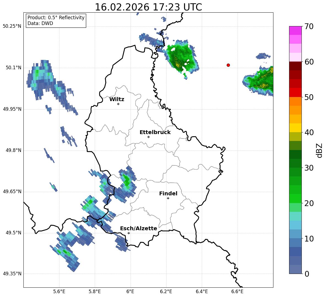The image size is (326, 297).
Task: Click the Wiltz station cross marker
Action: pos(118,104)
